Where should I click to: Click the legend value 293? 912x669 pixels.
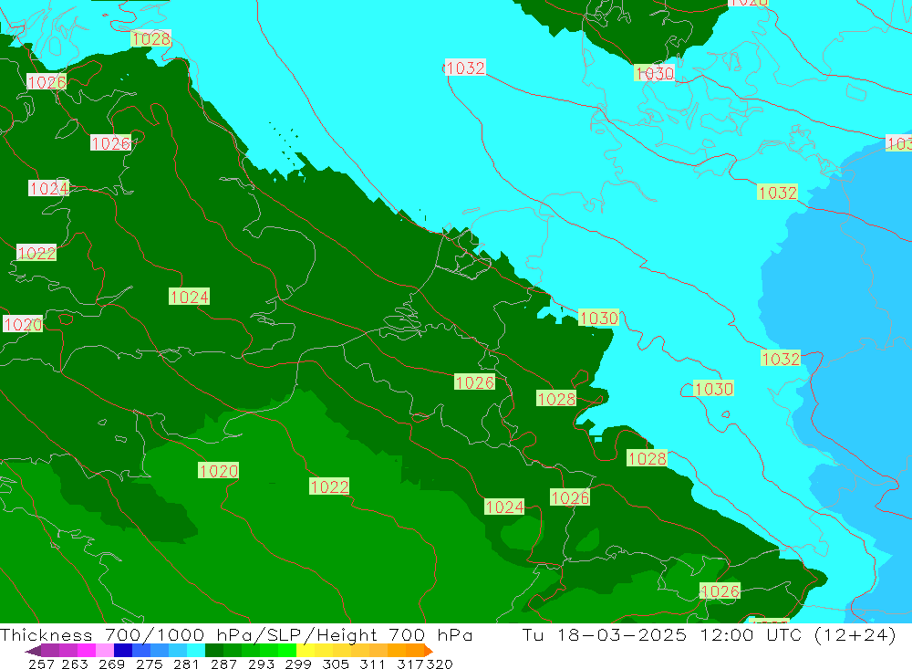pos(261,664)
